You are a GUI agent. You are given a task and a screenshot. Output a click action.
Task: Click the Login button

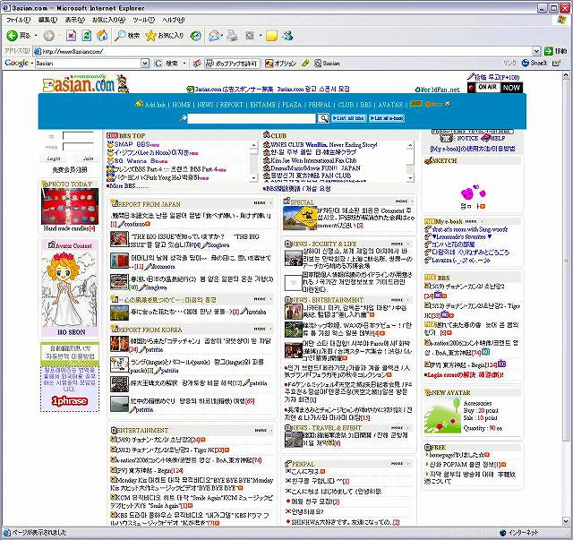point(54,159)
